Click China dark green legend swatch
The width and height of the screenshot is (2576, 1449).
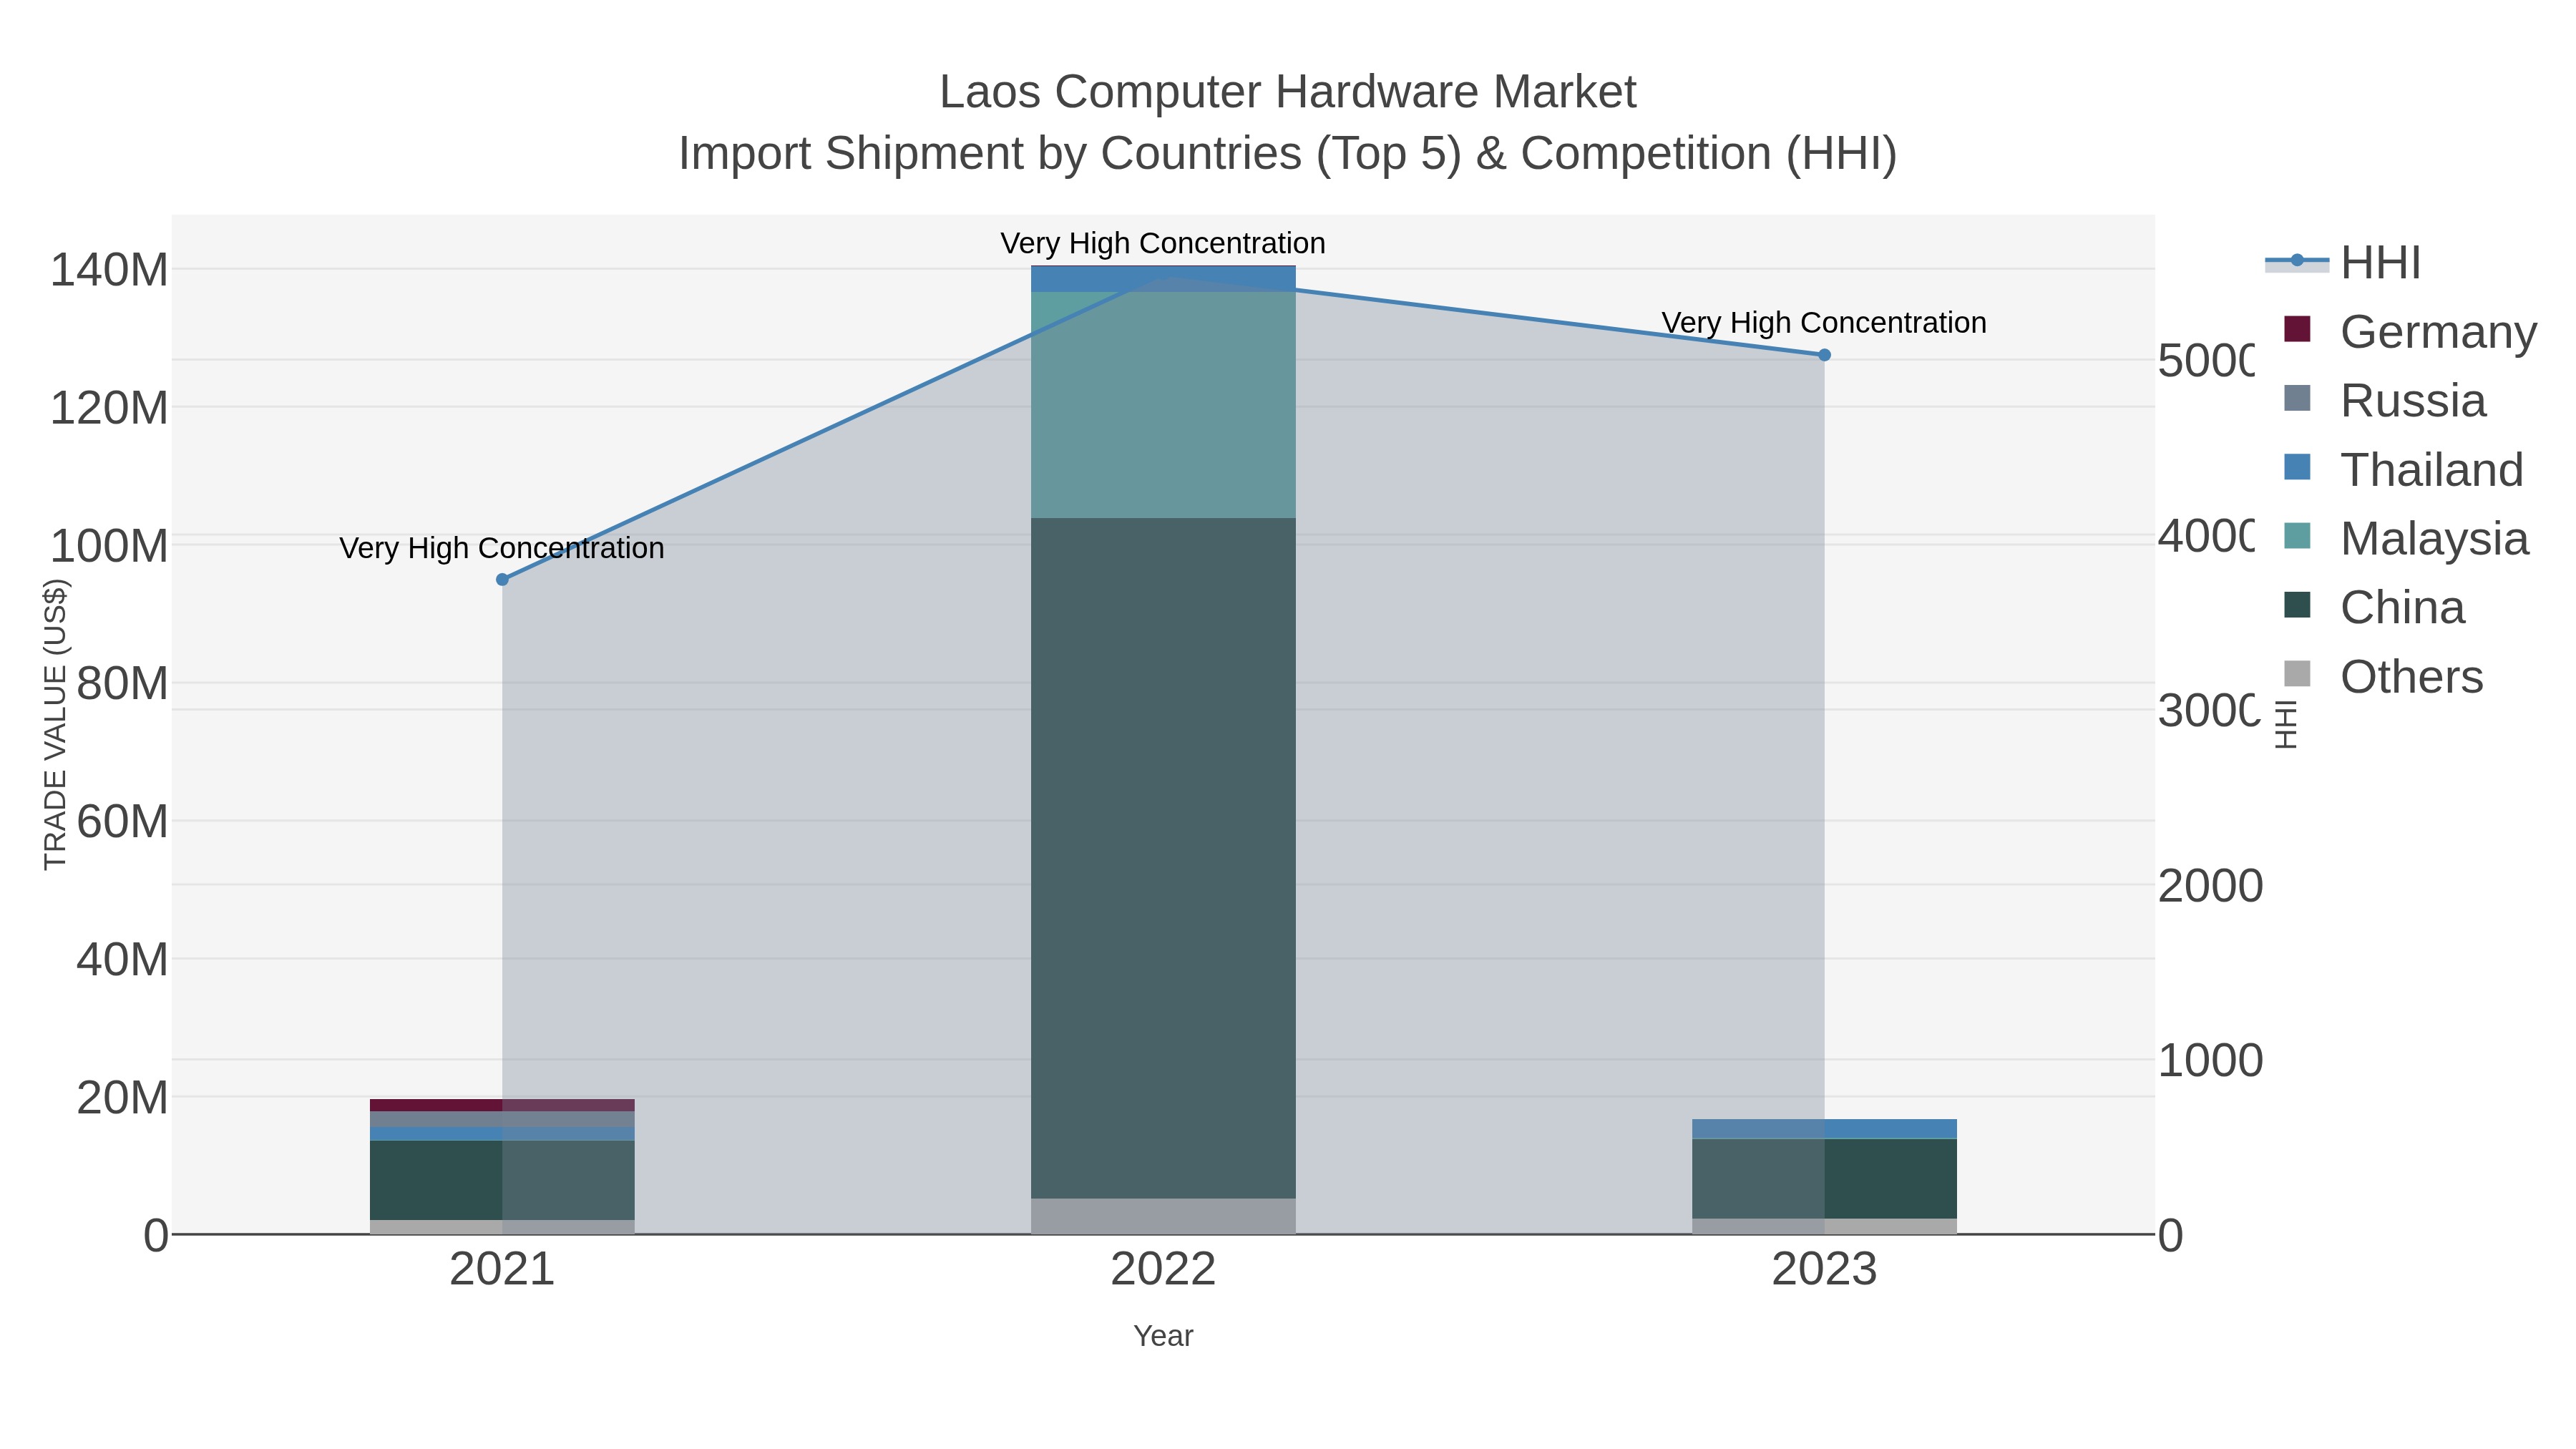coord(2297,605)
